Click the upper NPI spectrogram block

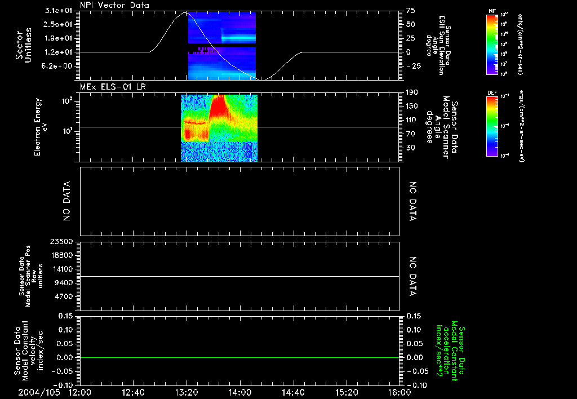tap(222, 28)
